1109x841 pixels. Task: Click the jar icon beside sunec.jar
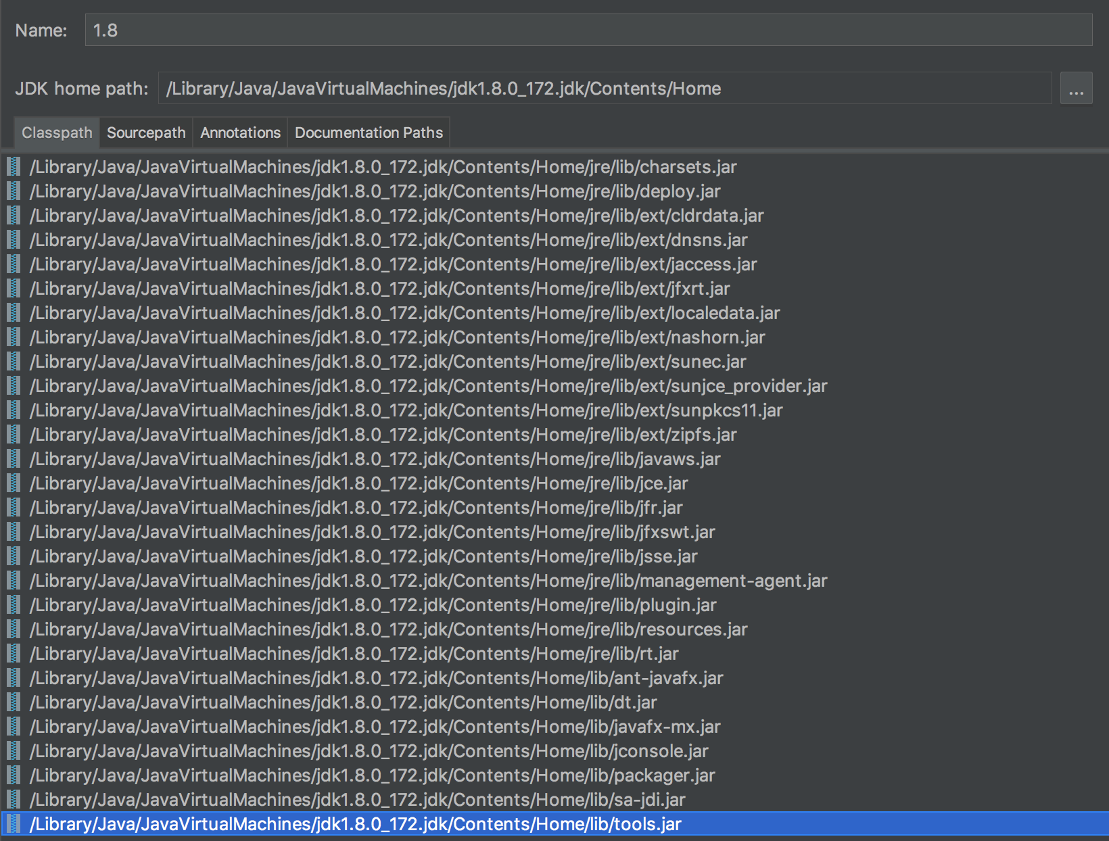coord(14,361)
